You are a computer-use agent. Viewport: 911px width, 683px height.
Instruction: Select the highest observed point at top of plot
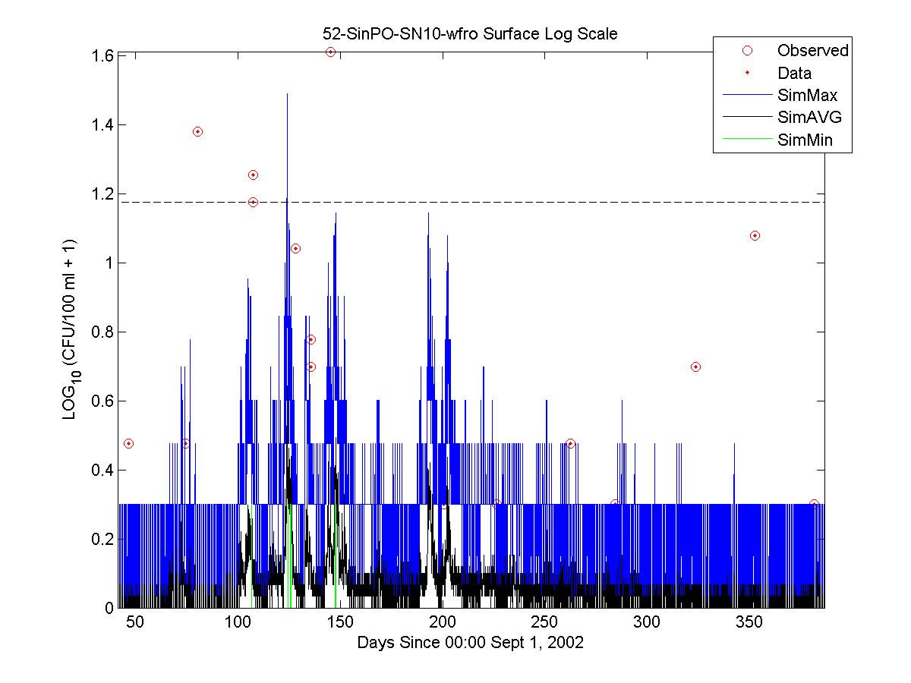point(330,52)
